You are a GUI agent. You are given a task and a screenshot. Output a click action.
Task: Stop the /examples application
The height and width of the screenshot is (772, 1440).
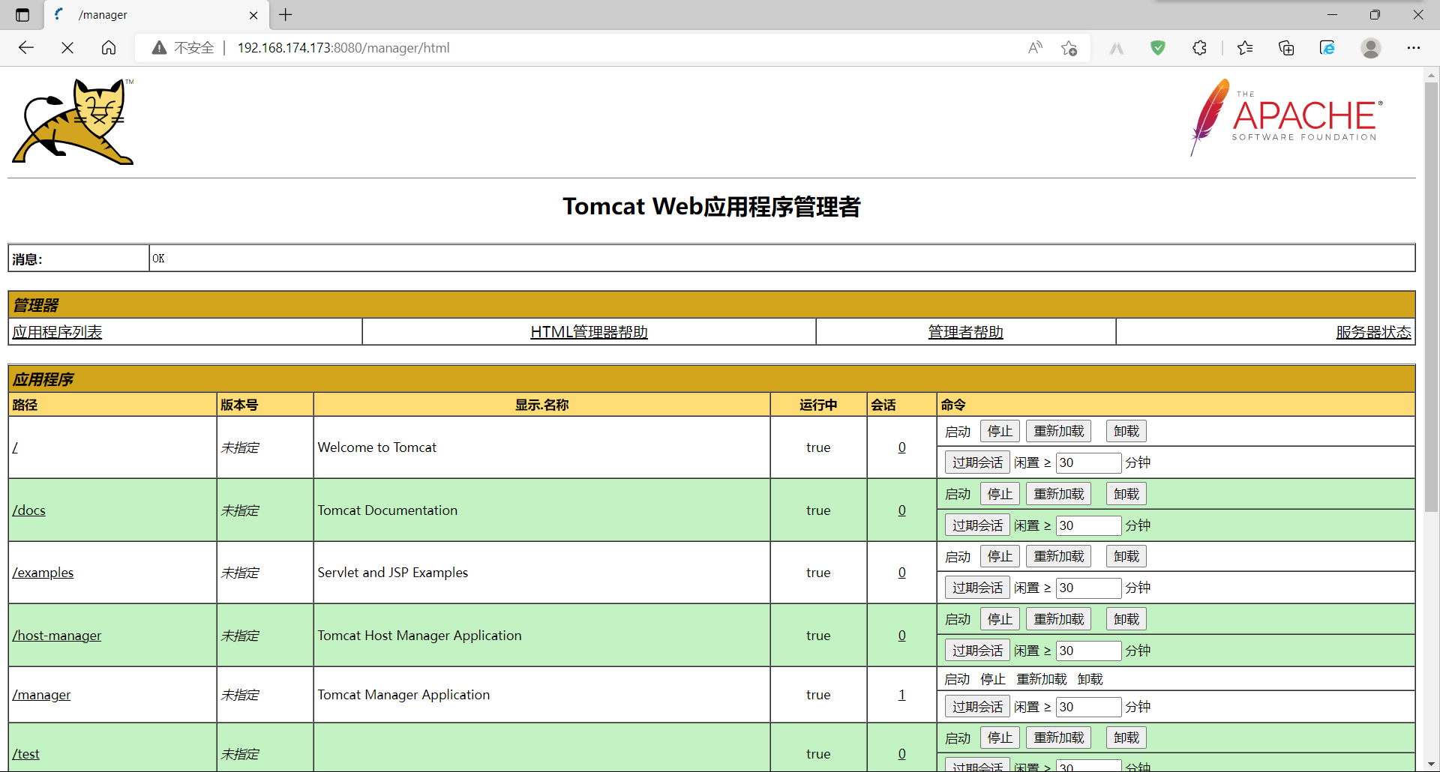[1000, 557]
